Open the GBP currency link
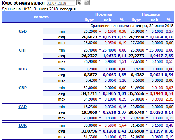Image resolution: width=175 pixels, height=140 pixels. click(x=23, y=88)
